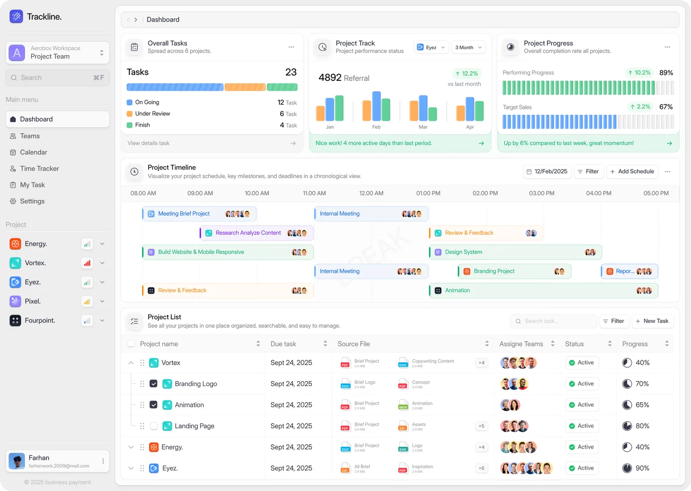This screenshot has width=691, height=491.
Task: Click Vortex project chart icon in sidebar
Action: (x=87, y=263)
